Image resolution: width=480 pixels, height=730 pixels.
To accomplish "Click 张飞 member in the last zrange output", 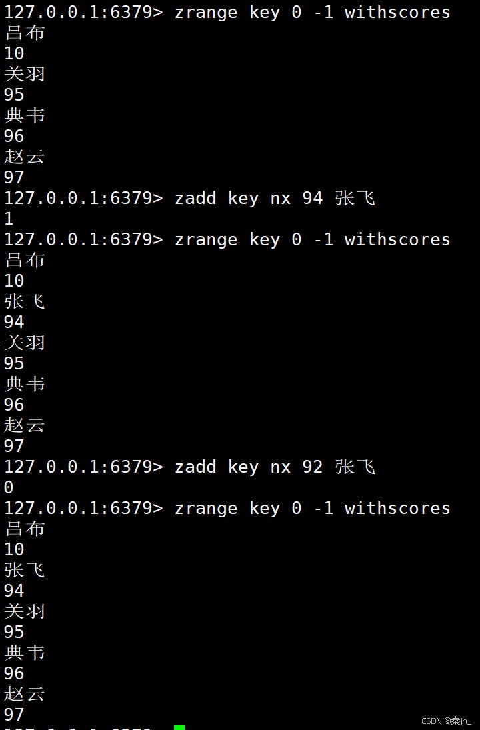I will pyautogui.click(x=25, y=570).
